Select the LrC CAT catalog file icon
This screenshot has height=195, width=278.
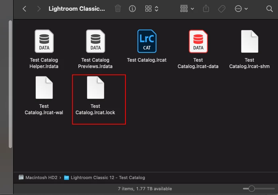[147, 41]
